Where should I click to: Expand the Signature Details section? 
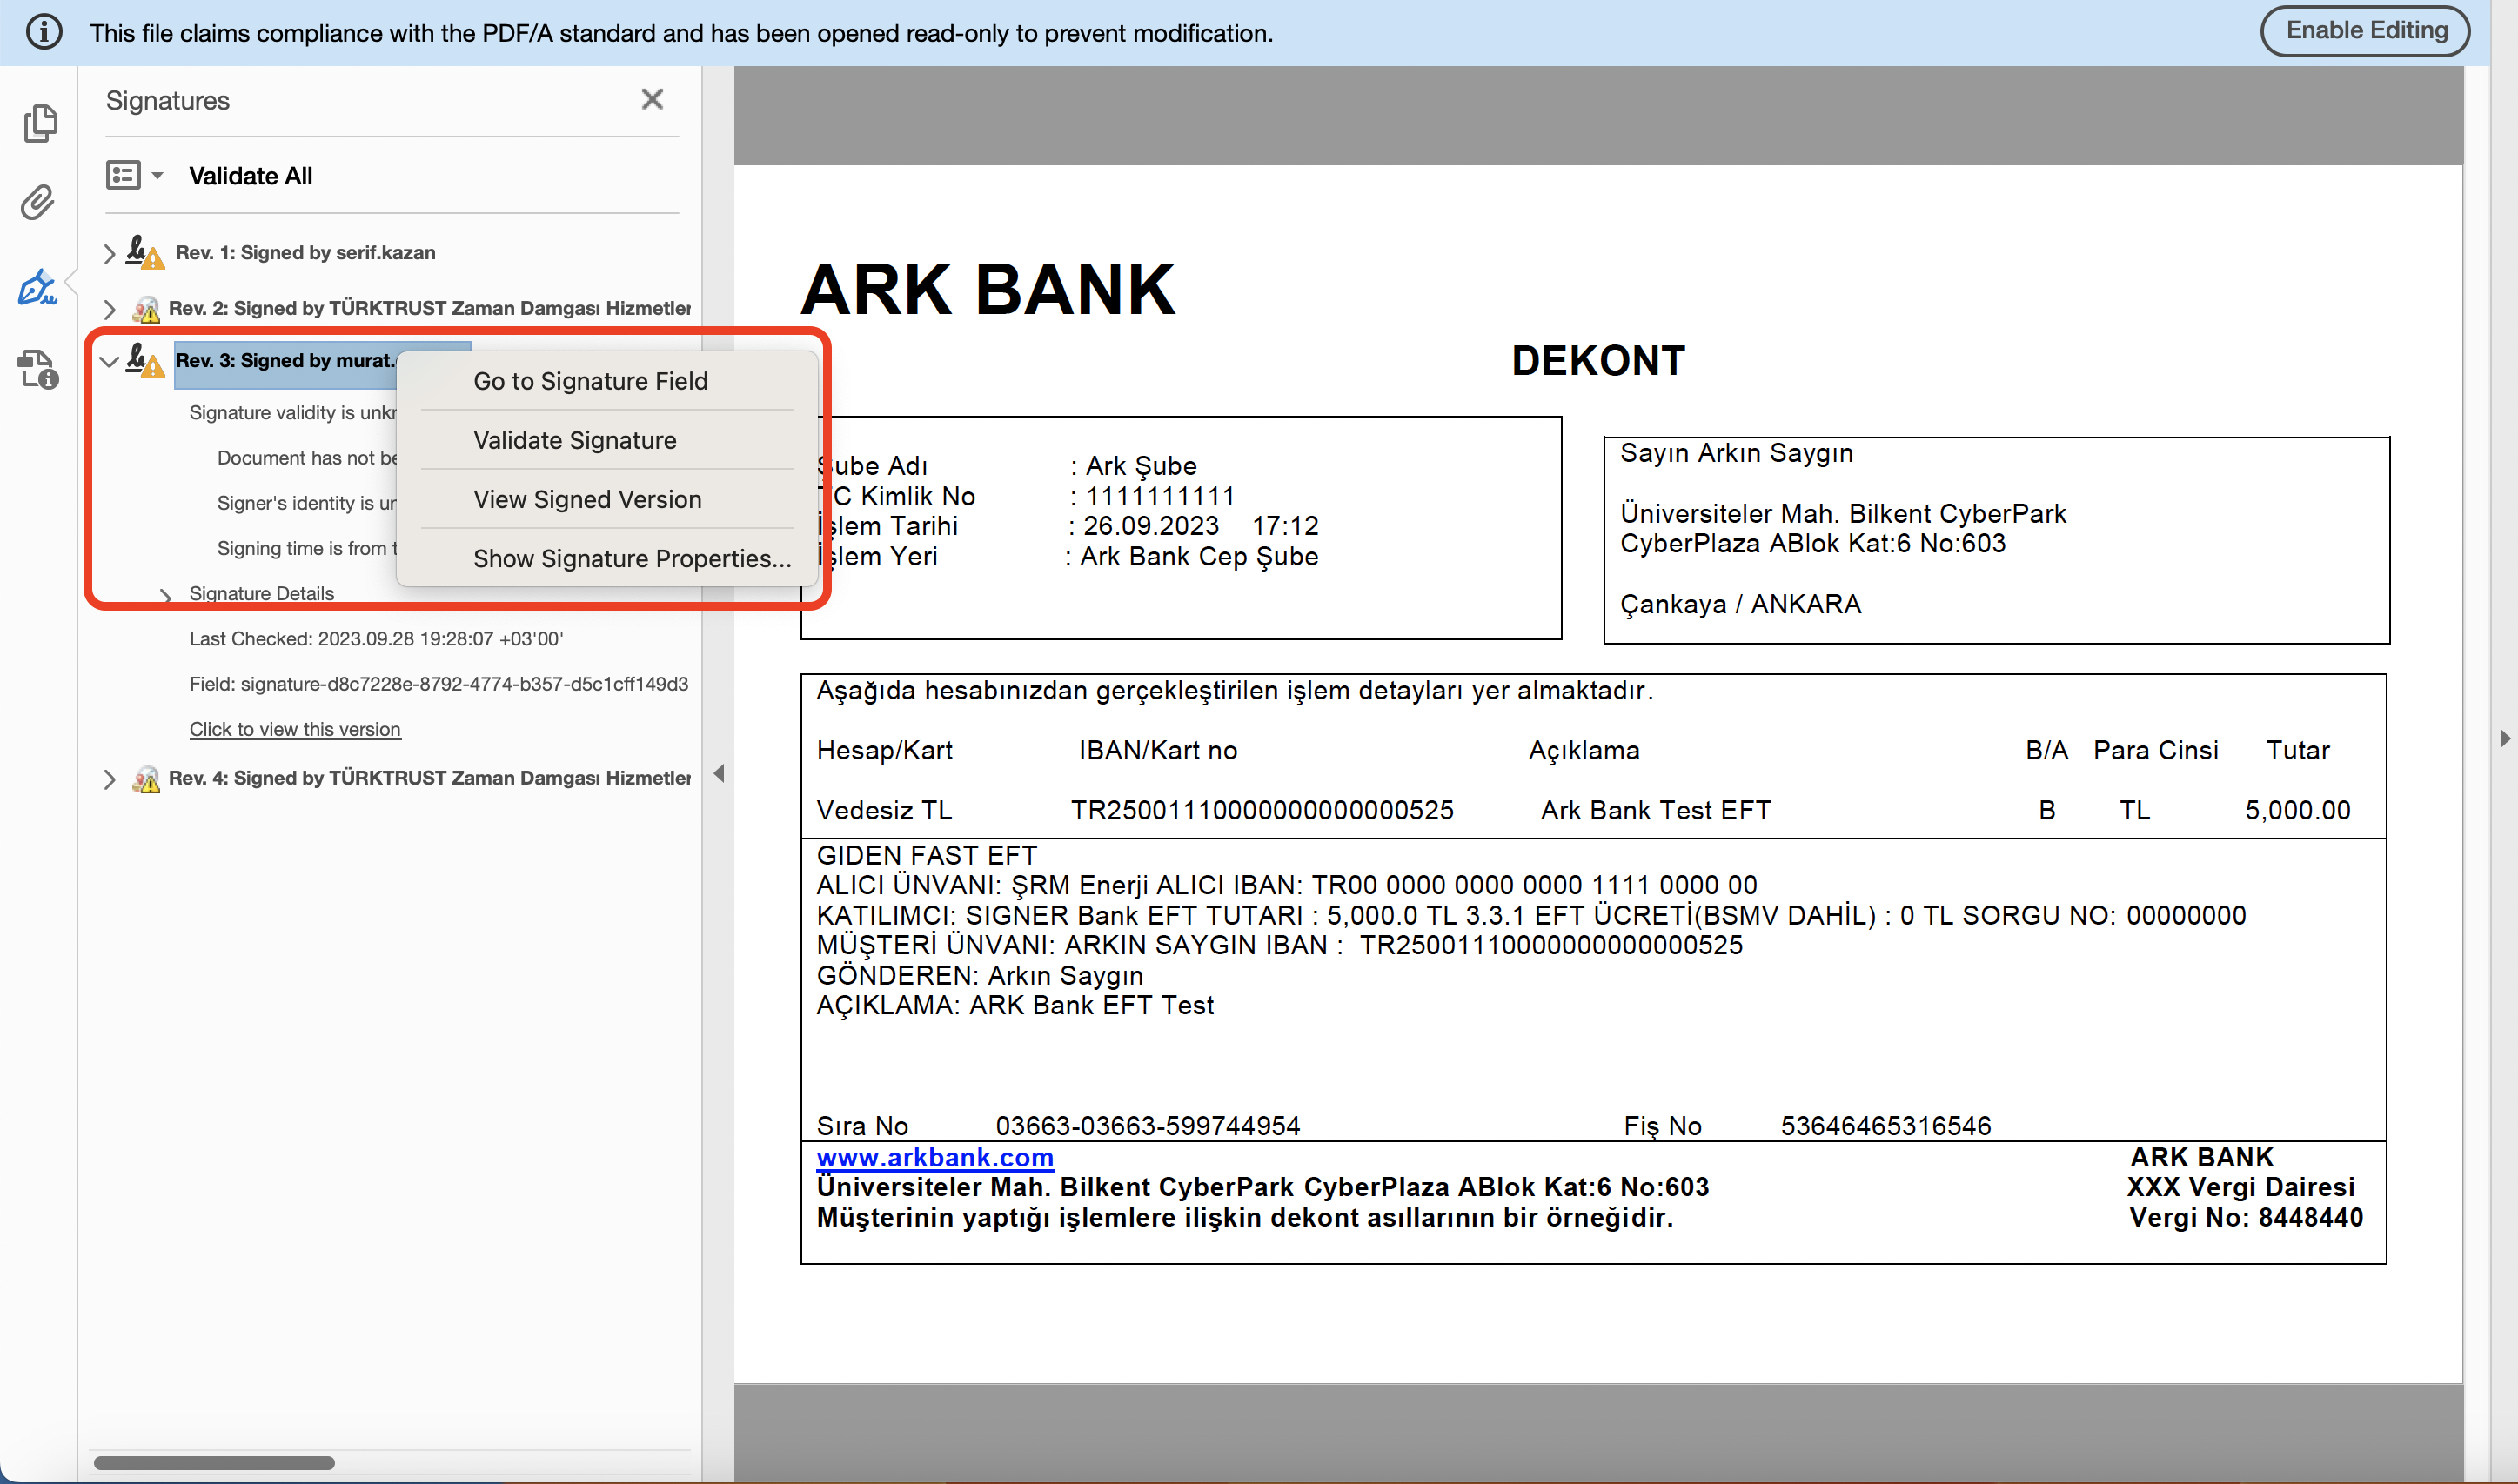coord(166,595)
